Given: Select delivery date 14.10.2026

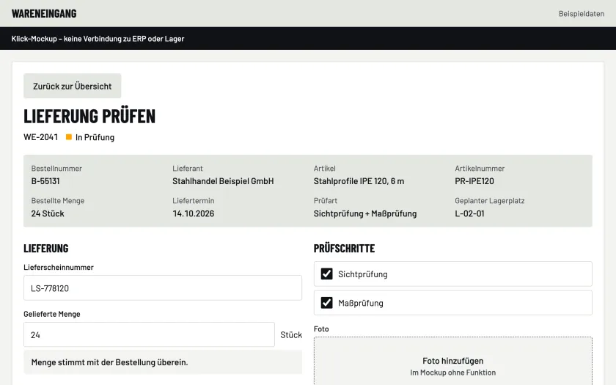Looking at the screenshot, I should coord(194,213).
